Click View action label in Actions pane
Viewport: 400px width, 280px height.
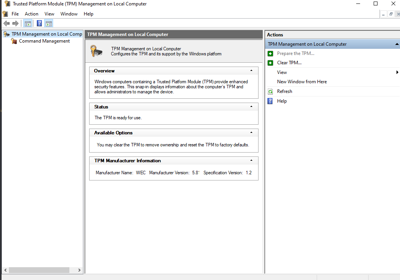click(282, 72)
